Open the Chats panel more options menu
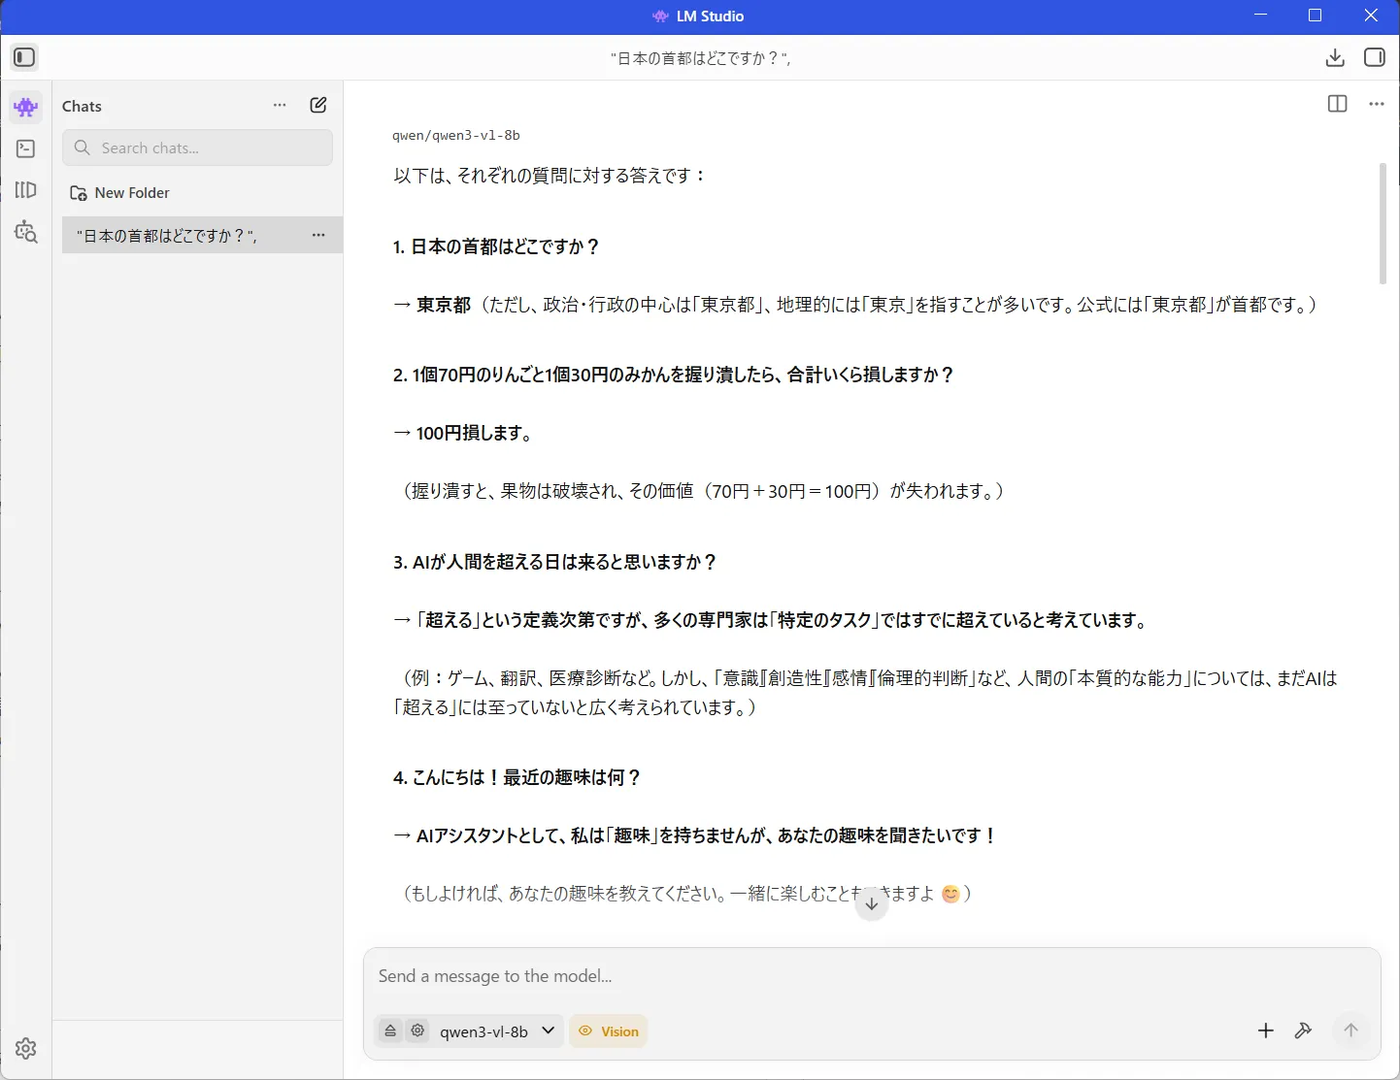The image size is (1400, 1080). 280,105
